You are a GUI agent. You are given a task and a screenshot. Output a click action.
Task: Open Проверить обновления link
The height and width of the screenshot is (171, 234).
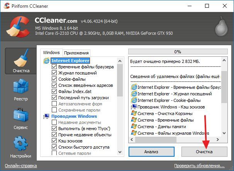(199, 166)
